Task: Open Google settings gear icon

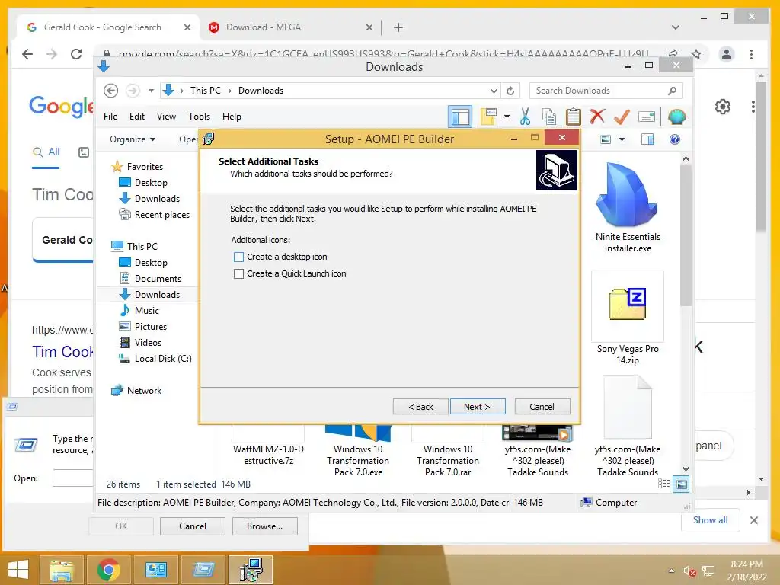Action: (723, 107)
